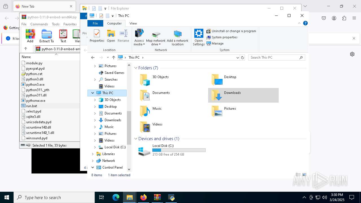This screenshot has height=203, width=361.
Task: Go up one level in WinRAR
Action: (x=26, y=49)
